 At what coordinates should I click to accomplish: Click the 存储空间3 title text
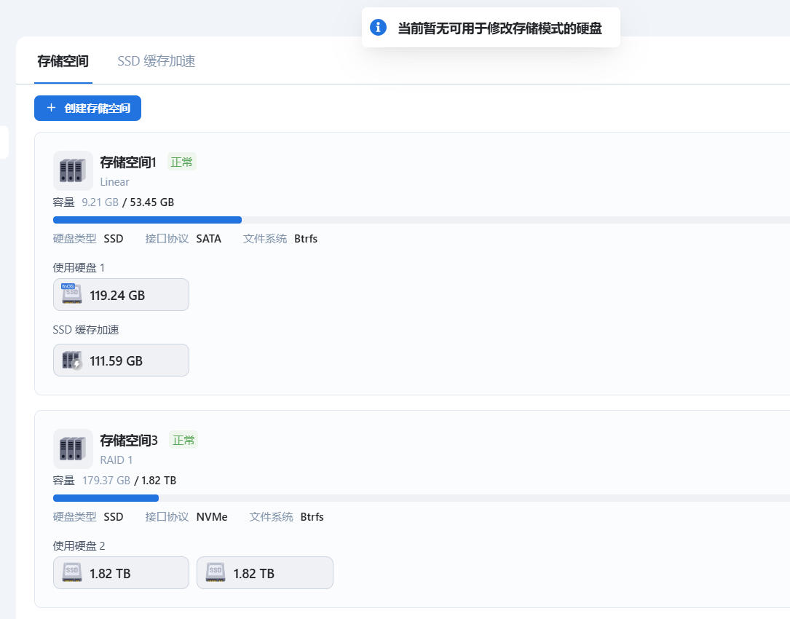129,440
